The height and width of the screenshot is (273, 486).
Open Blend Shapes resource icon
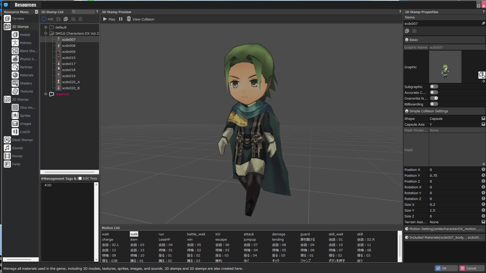click(15, 51)
